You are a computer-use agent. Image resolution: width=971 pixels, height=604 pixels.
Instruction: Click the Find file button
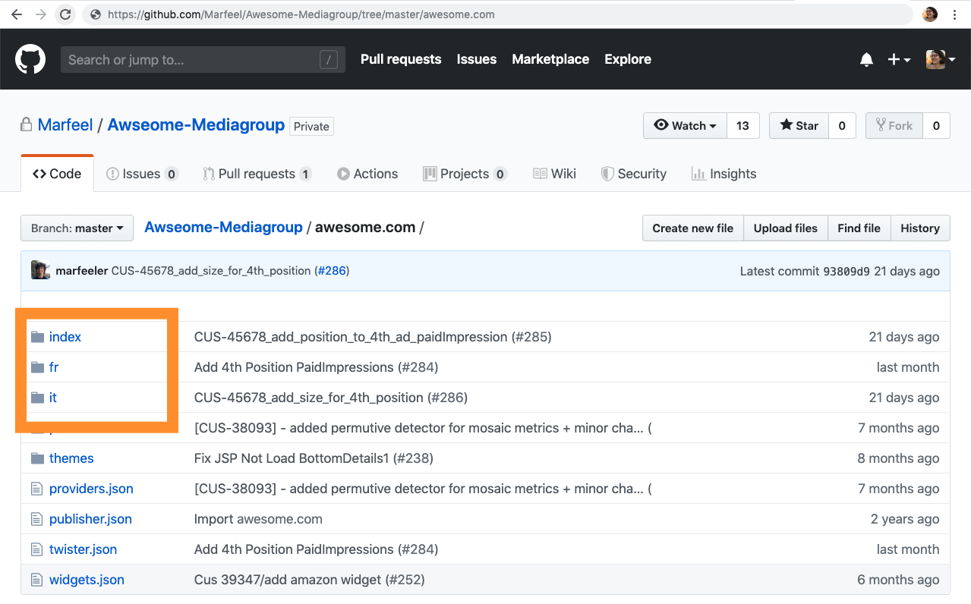pyautogui.click(x=859, y=228)
